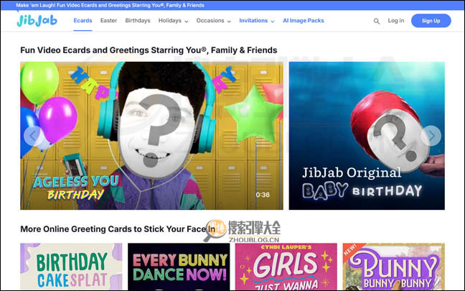
Task: Expand the Occasions dropdown
Action: coord(214,21)
